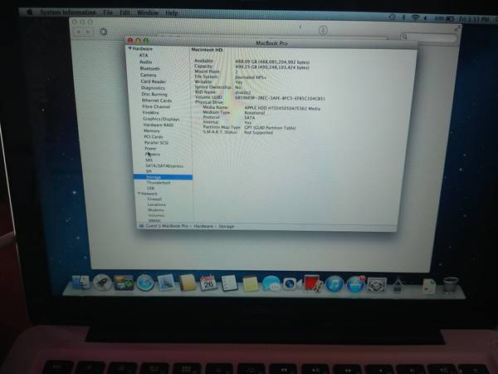Screen dimensions: 498x374
Task: Click the Trash icon in dock
Action: (451, 284)
